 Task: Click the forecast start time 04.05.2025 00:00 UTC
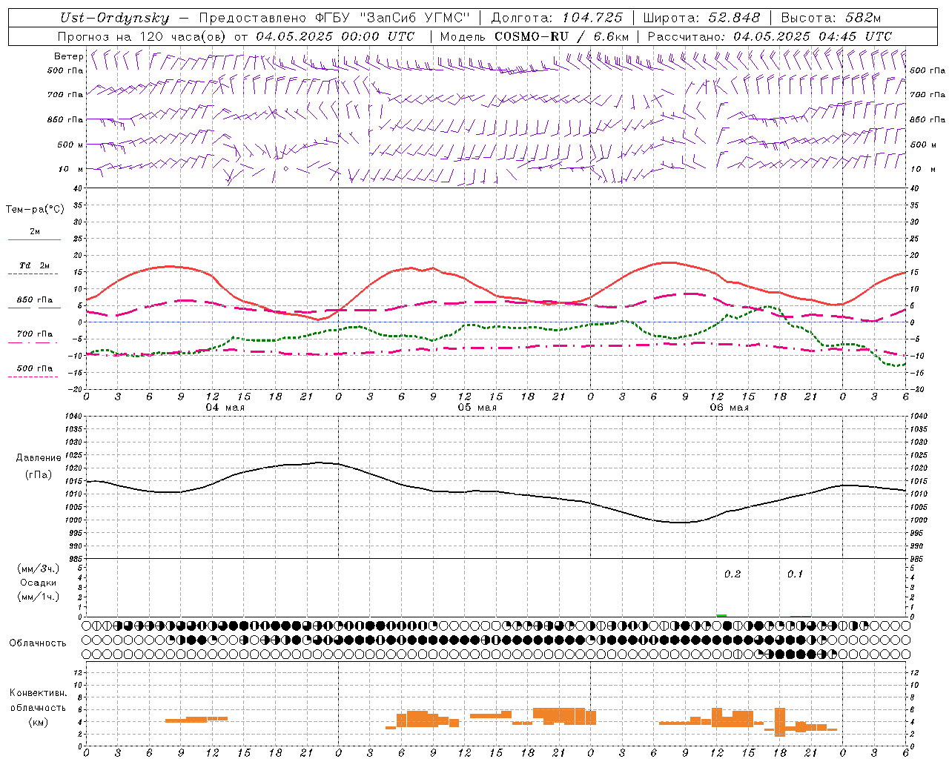click(335, 36)
